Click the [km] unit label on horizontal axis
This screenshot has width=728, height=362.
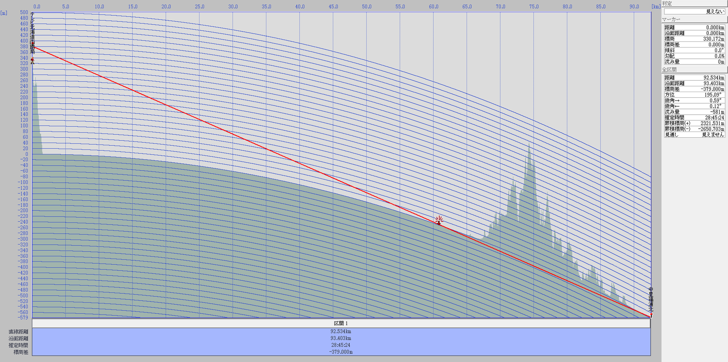coord(656,7)
